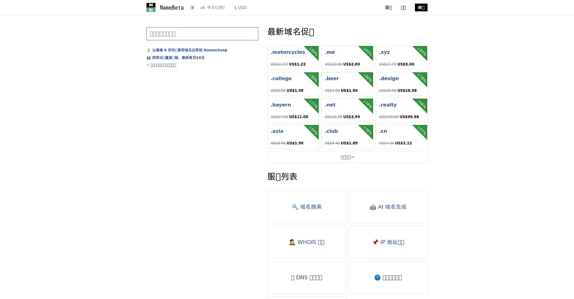Click the NameBeta site name
This screenshot has height=299, width=574.
click(172, 7)
